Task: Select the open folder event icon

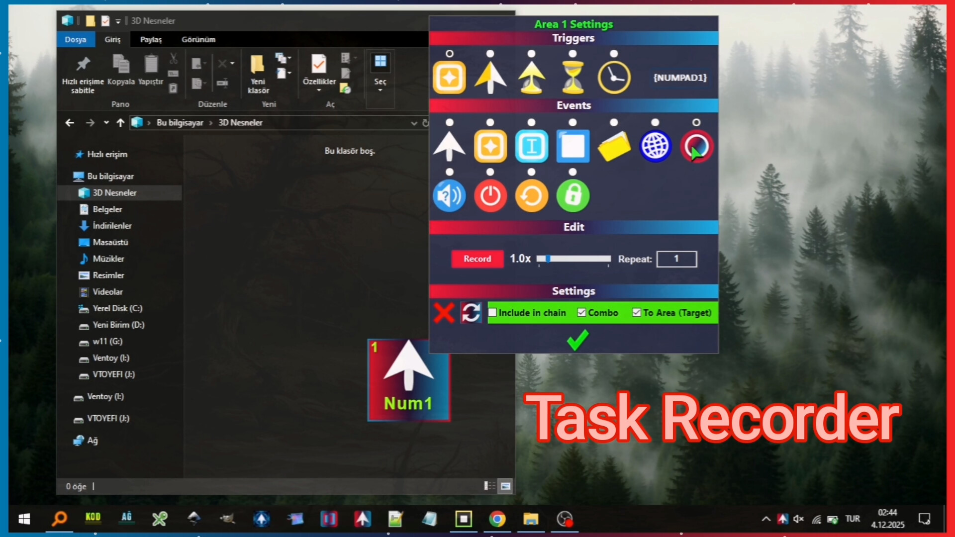Action: (x=614, y=146)
